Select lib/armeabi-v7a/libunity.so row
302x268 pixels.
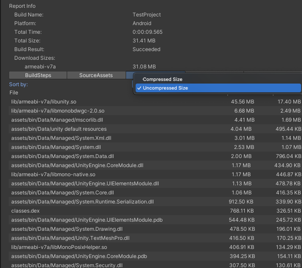[x=155, y=102]
